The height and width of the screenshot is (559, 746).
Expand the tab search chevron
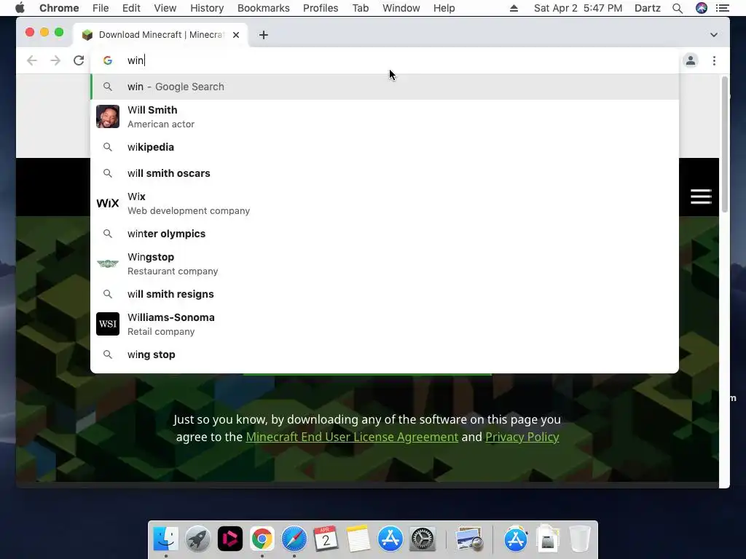pos(714,35)
